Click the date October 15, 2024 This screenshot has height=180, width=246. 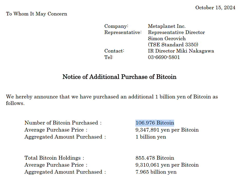point(215,7)
